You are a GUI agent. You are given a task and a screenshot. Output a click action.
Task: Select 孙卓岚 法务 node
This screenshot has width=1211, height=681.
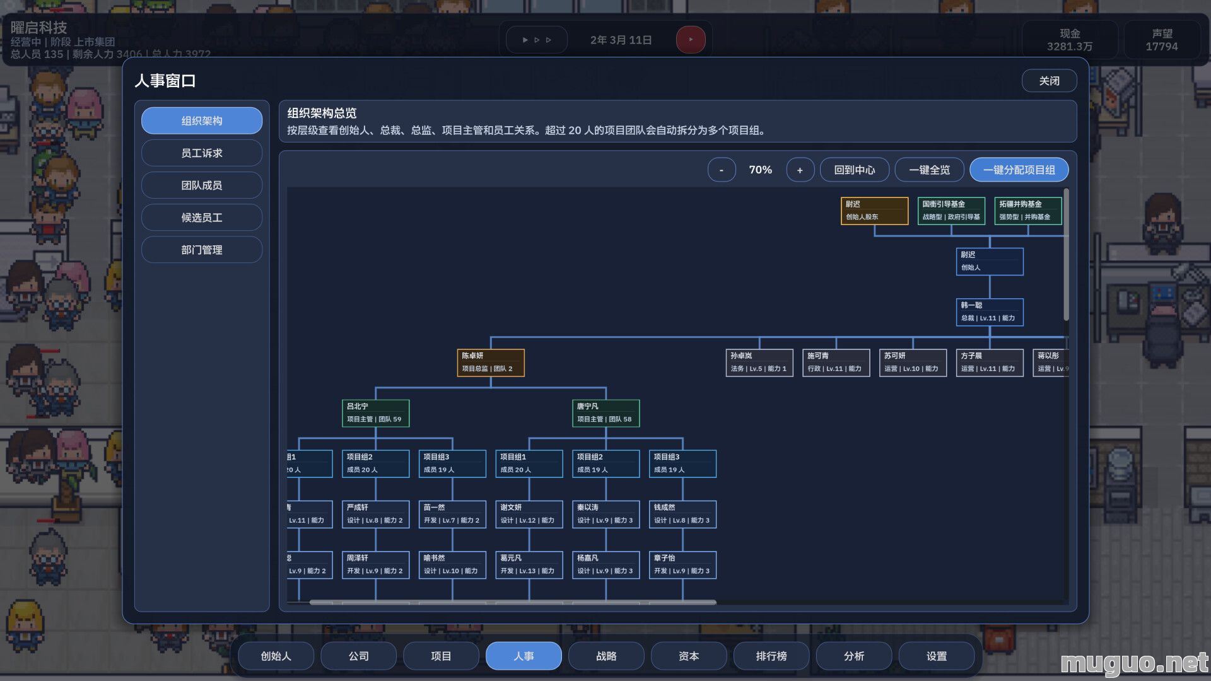[759, 363]
